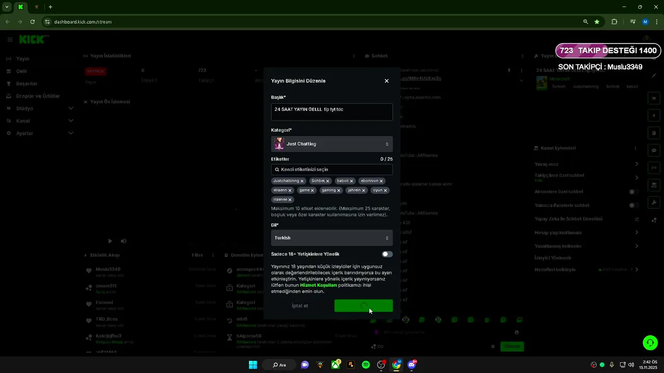Close the Yayın Bilgisini Düzenle dialog

pos(386,81)
